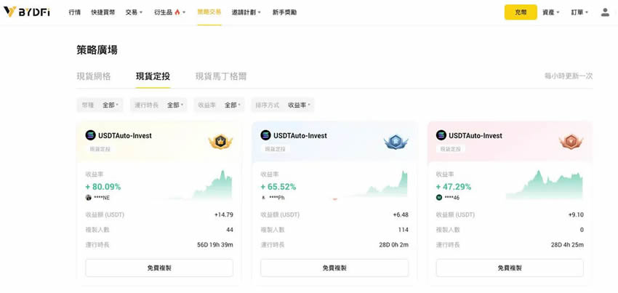Click third card's USDT coin icon

coord(441,135)
